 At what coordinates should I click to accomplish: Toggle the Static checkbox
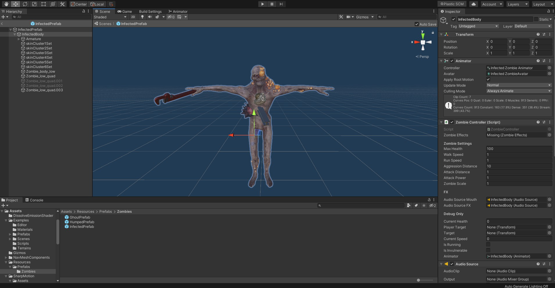click(x=536, y=19)
